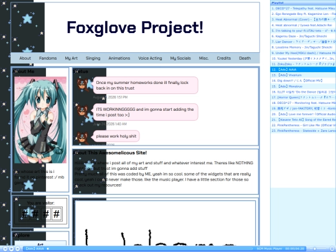The width and height of the screenshot is (336, 252).
Task: Open the Fandoms nav link
Action: [x=48, y=58]
